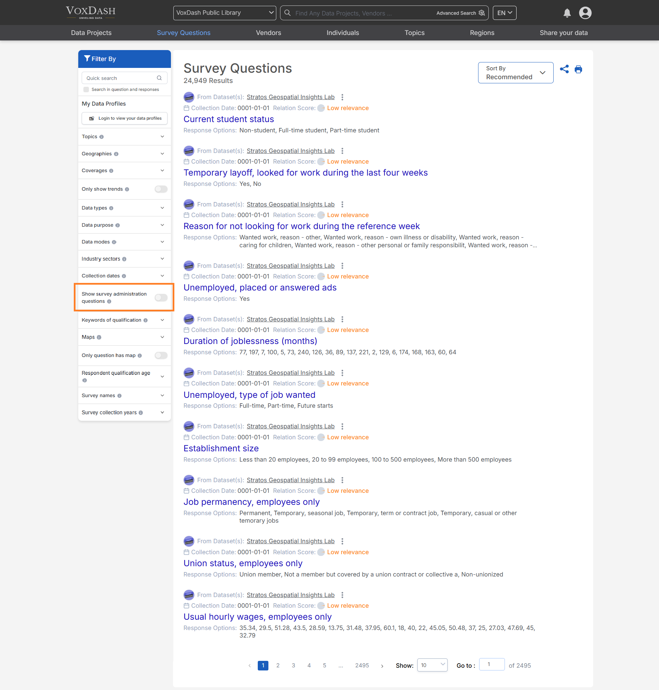Click the Advanced Search gear icon

click(x=482, y=13)
